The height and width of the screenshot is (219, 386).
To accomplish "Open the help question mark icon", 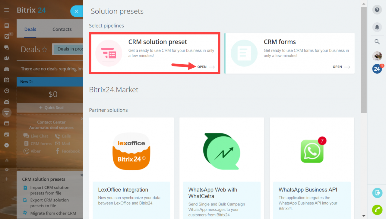I will coord(377,10).
